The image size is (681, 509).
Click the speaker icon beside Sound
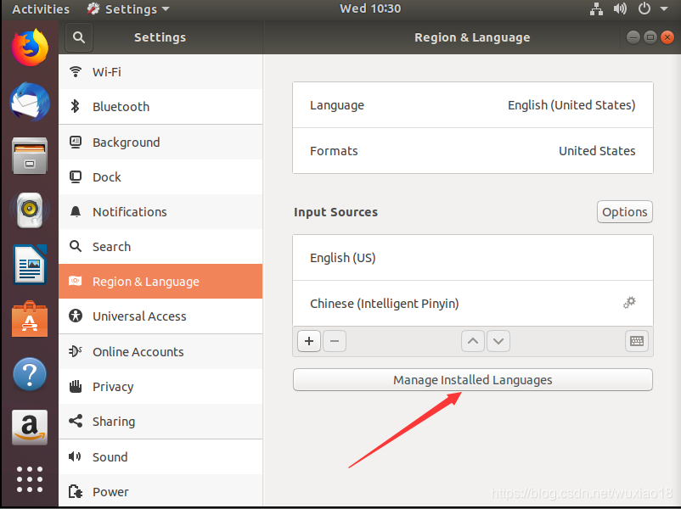tap(75, 456)
